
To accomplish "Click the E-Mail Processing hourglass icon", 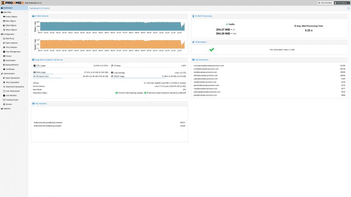I will [193, 16].
